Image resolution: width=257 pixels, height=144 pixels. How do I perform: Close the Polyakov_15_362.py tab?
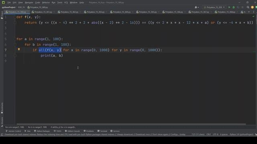(x=80, y=12)
